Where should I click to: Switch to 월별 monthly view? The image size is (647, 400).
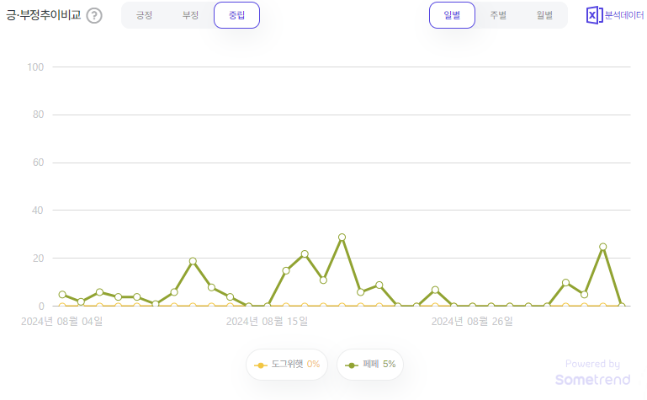tap(544, 15)
